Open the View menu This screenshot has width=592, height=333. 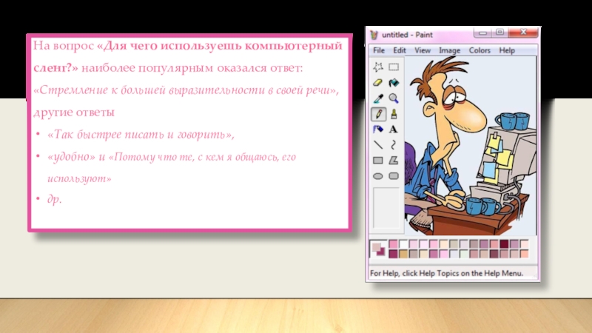point(423,50)
